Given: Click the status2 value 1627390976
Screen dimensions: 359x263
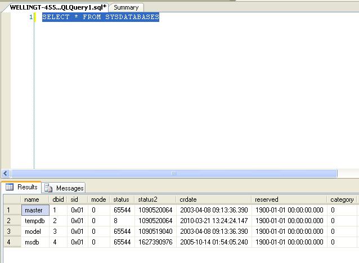Looking at the screenshot, I should pyautogui.click(x=155, y=242).
